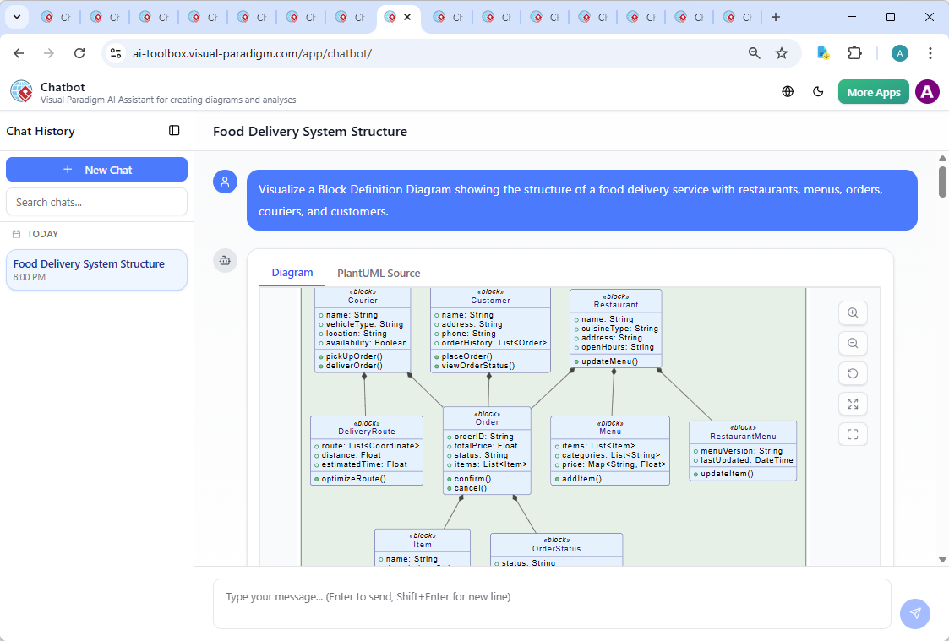Screen dimensions: 949x641
Task: Reset the diagram view rotation
Action: pyautogui.click(x=853, y=373)
